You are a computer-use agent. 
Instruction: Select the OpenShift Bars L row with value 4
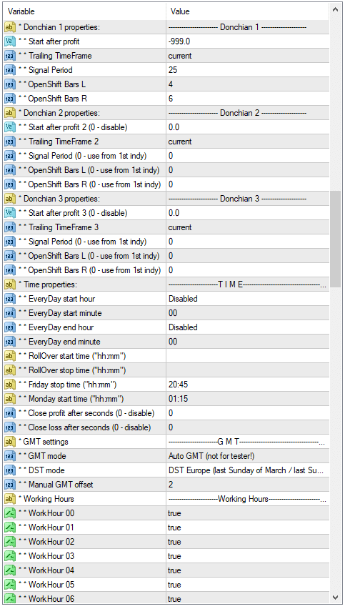click(166, 84)
